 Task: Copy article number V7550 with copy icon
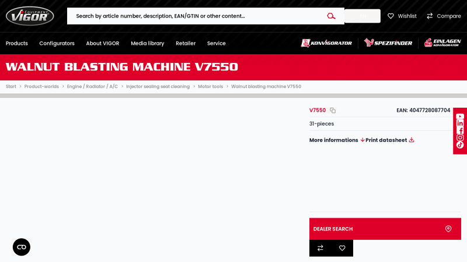click(x=333, y=111)
